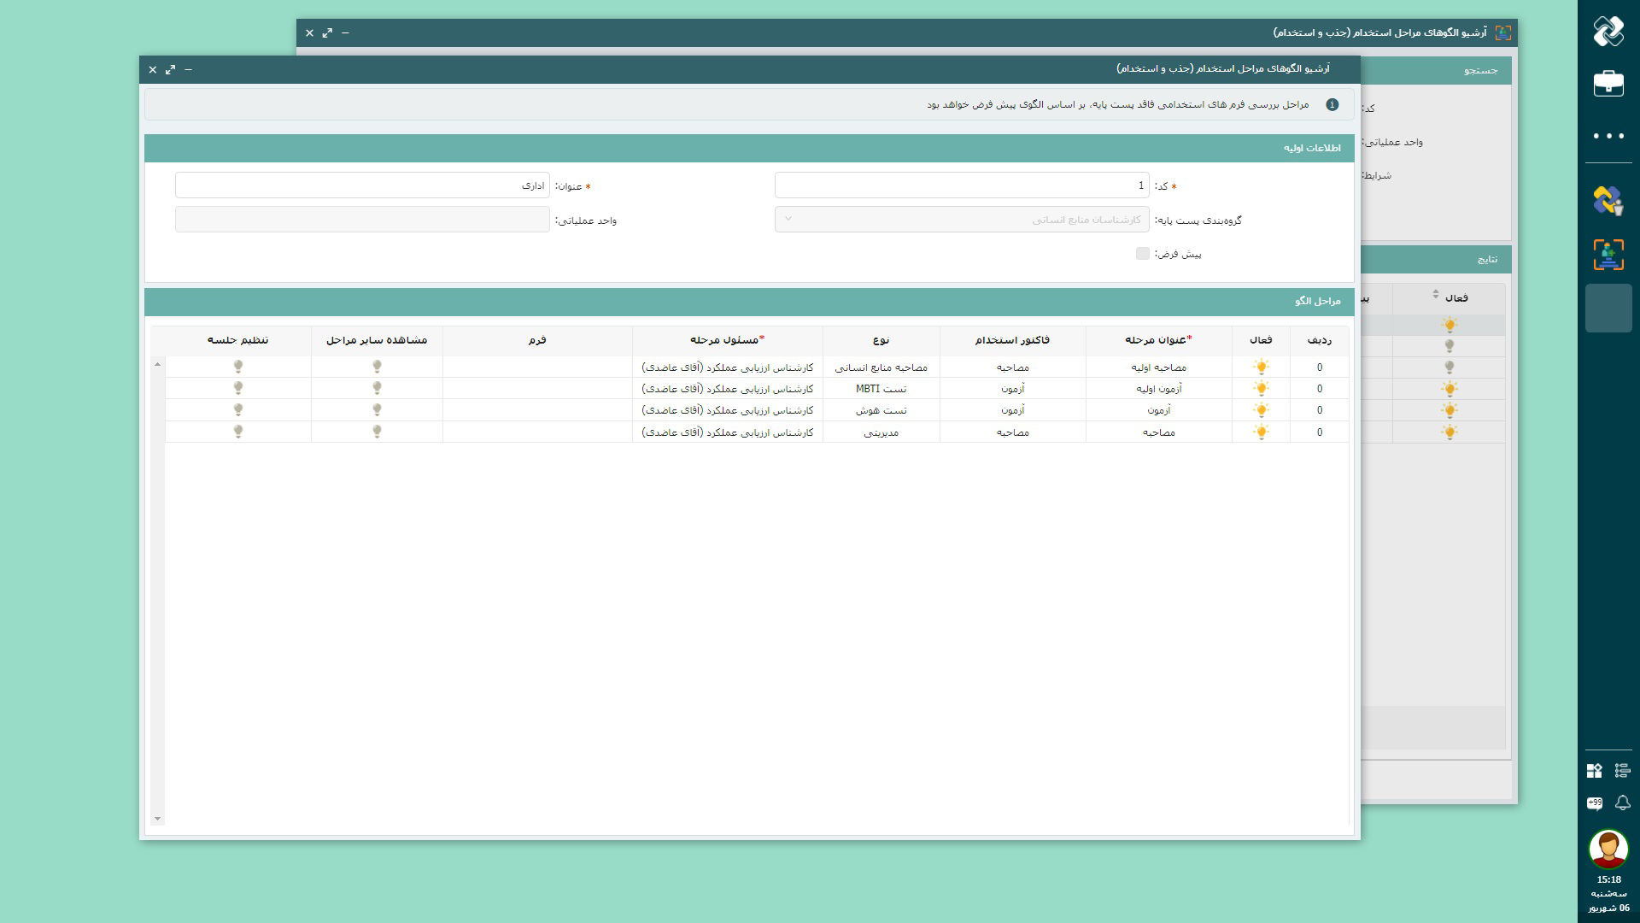Open the briefcase icon in sidebar
This screenshot has height=923, width=1640.
click(1608, 84)
